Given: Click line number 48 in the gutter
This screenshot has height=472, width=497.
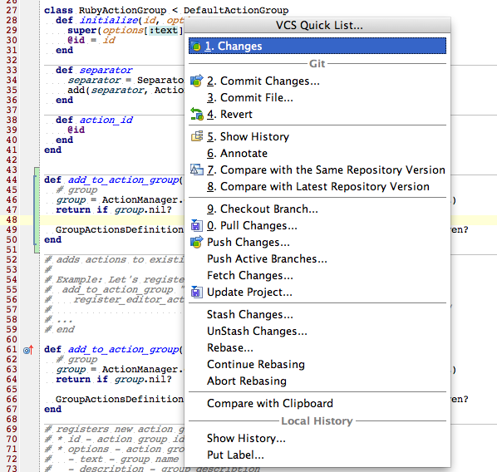Looking at the screenshot, I should (12, 219).
